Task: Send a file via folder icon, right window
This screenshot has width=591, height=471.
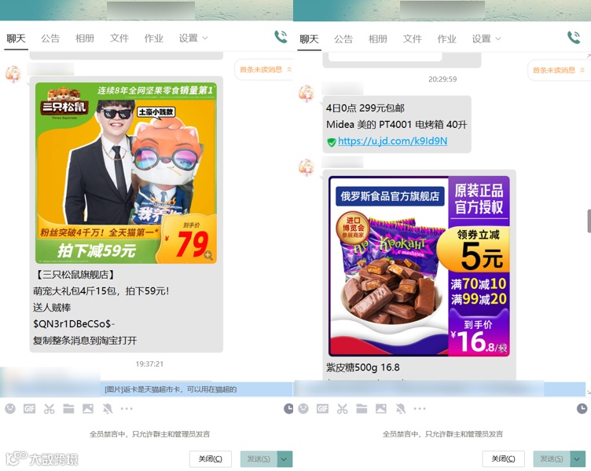Action: (x=362, y=408)
